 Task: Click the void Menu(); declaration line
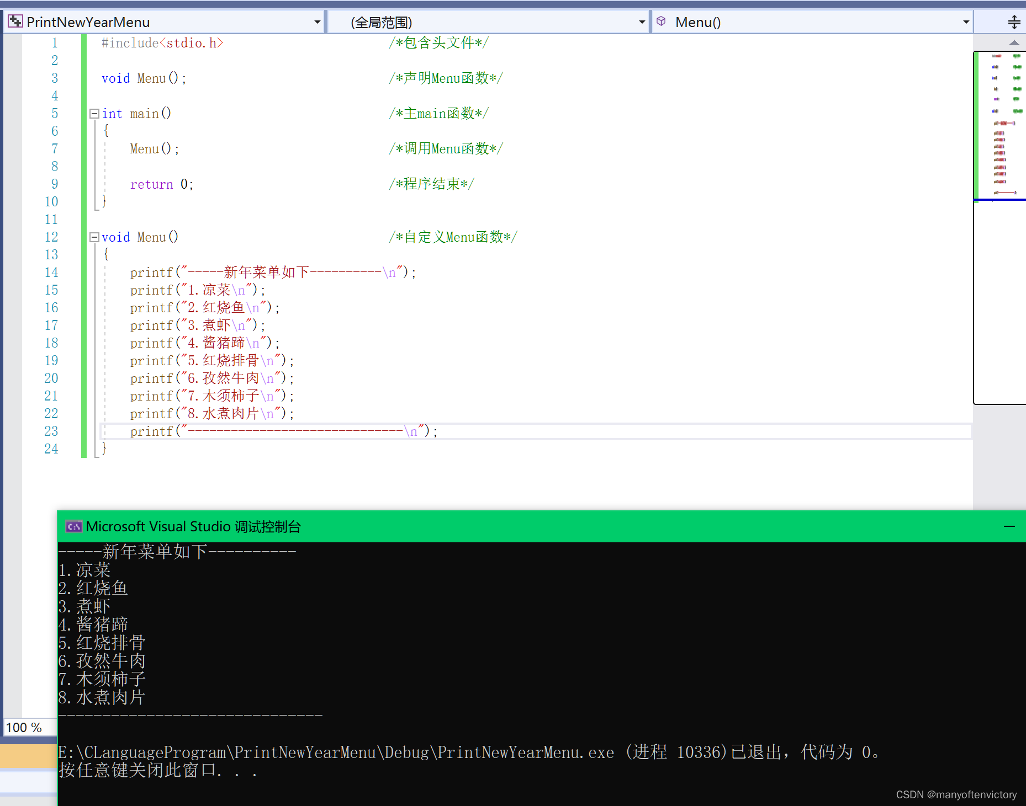point(144,78)
